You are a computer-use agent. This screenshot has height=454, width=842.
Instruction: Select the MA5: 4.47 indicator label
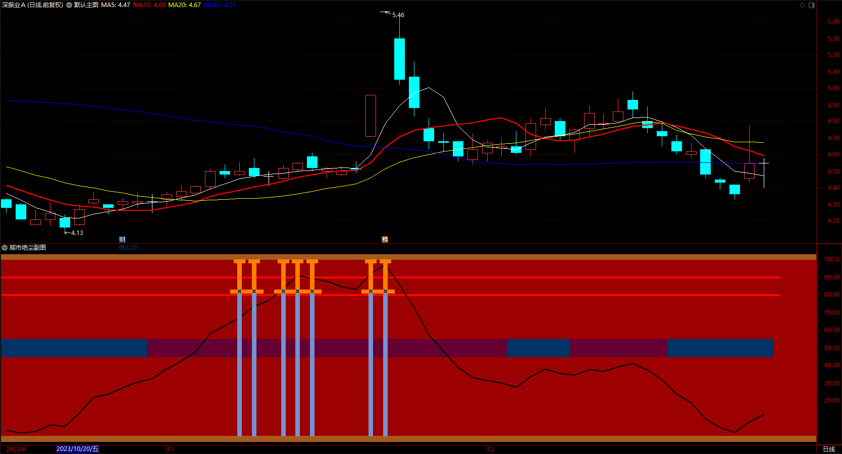tap(116, 5)
